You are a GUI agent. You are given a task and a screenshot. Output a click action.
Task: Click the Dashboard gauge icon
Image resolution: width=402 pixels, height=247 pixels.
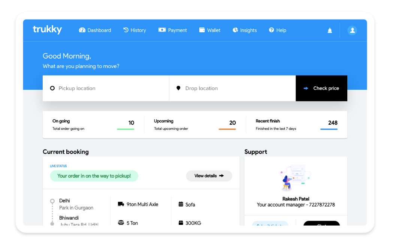point(82,30)
